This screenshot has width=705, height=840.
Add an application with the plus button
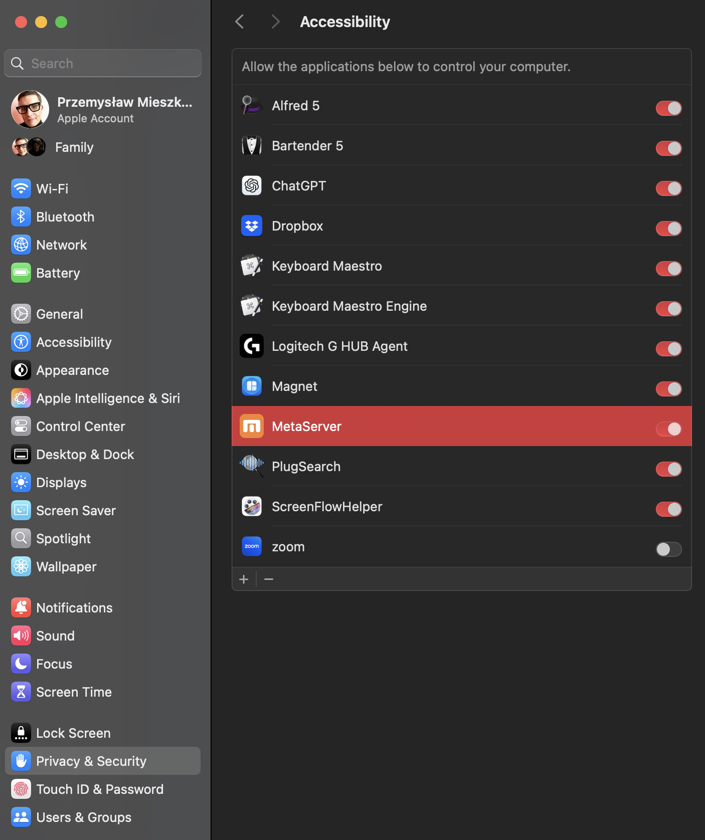point(244,579)
